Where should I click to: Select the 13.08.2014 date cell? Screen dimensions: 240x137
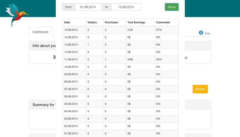point(71,45)
